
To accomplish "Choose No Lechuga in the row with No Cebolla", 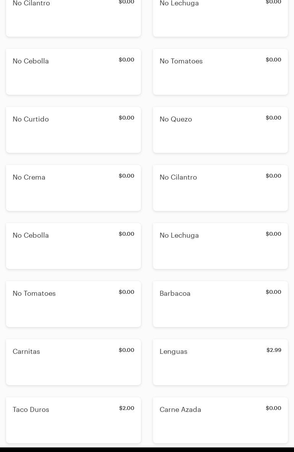I will (x=220, y=246).
